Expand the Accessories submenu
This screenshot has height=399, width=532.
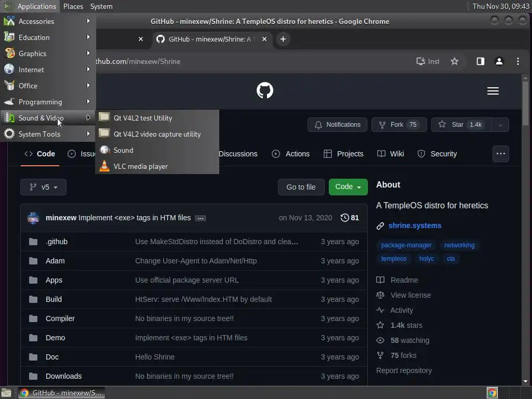tap(47, 21)
